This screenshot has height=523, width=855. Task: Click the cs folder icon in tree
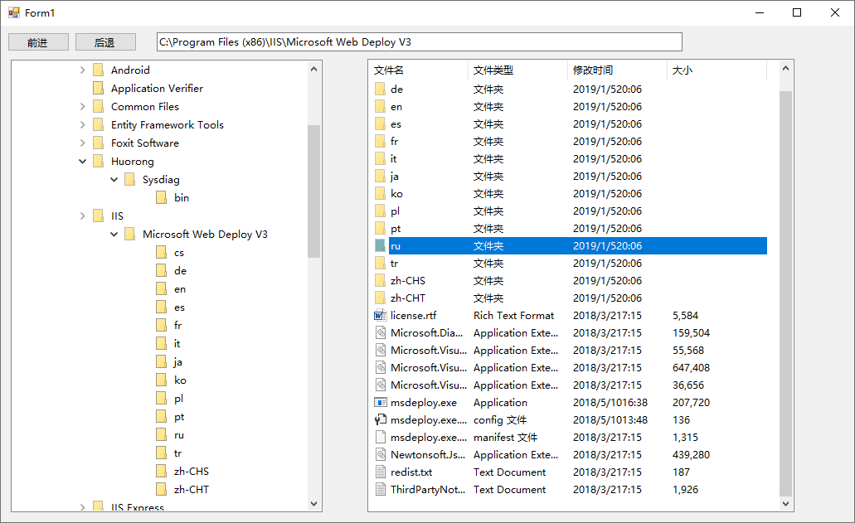pos(162,252)
